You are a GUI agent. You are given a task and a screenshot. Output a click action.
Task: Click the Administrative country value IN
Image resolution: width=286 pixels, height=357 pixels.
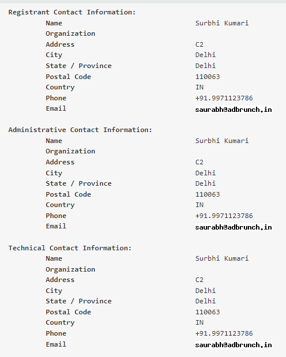(x=200, y=205)
